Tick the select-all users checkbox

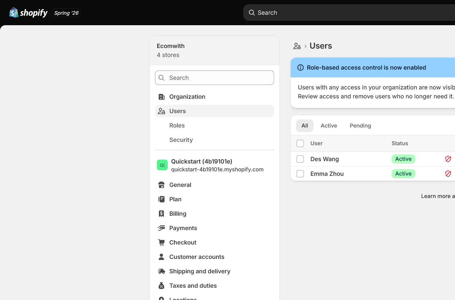300,143
